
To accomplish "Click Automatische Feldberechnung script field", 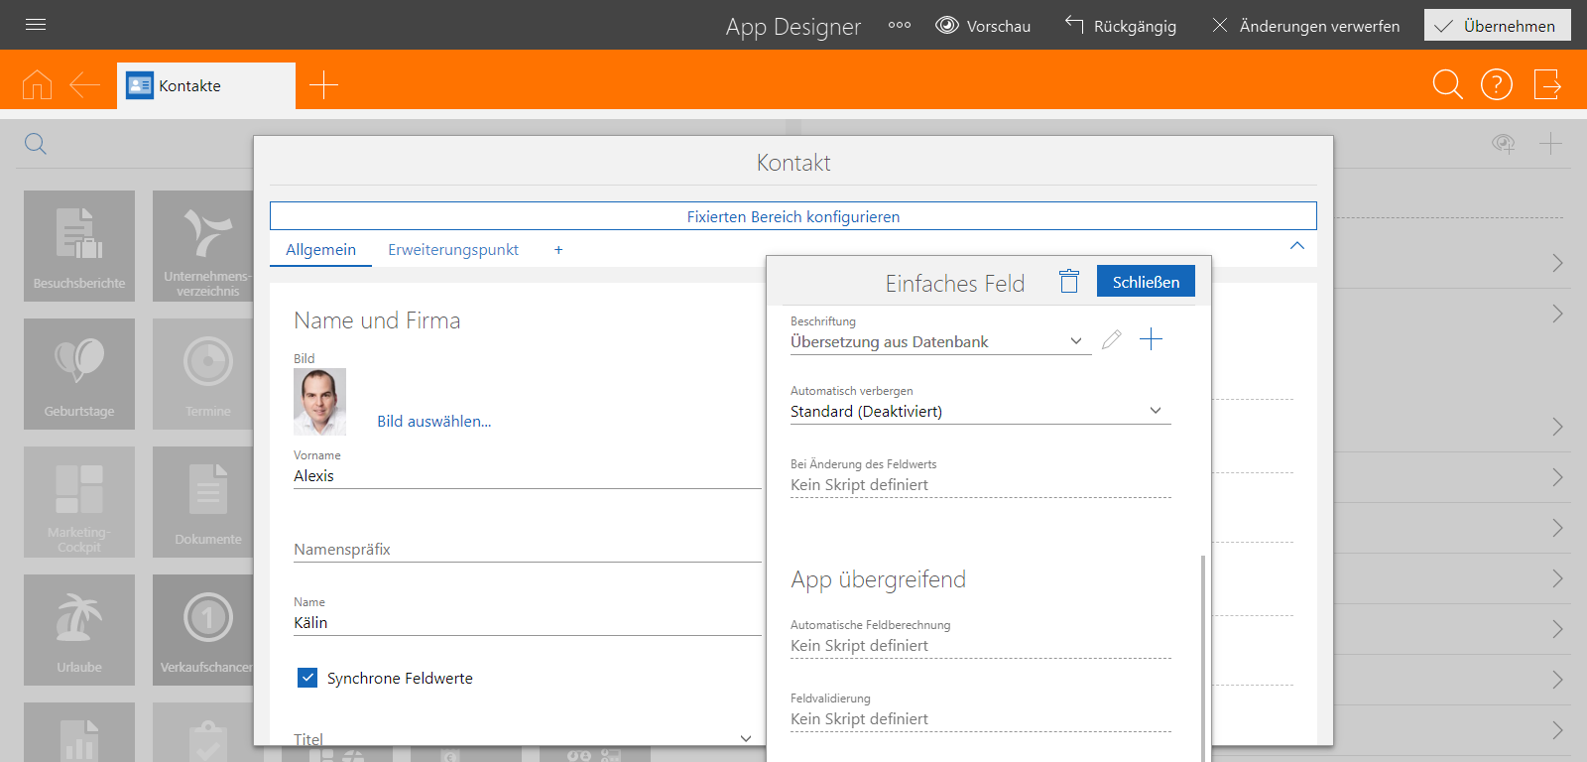I will pyautogui.click(x=980, y=646).
